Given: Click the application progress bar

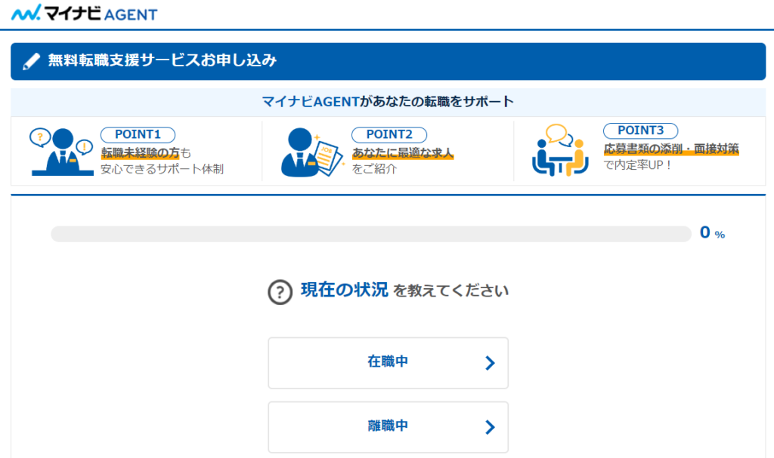Looking at the screenshot, I should 370,234.
